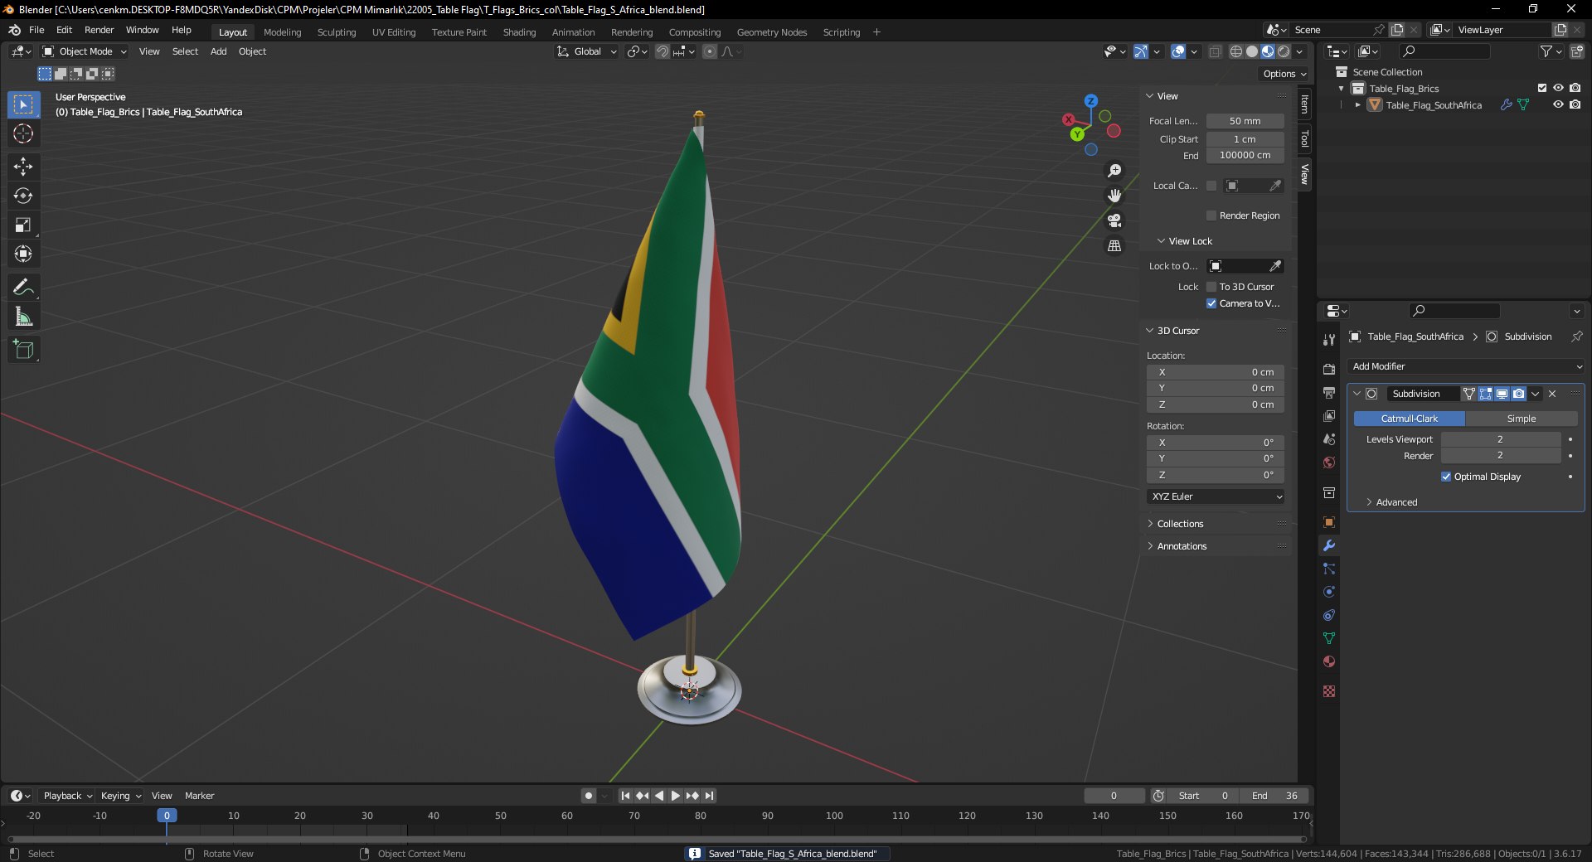
Task: Pin the Subdivision properties context
Action: 1576,337
